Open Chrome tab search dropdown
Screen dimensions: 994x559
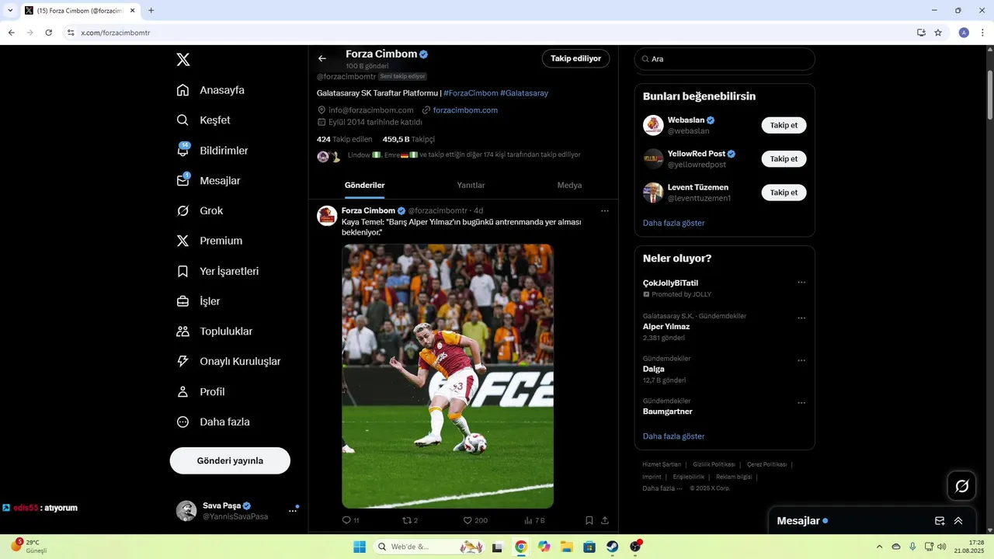click(10, 11)
